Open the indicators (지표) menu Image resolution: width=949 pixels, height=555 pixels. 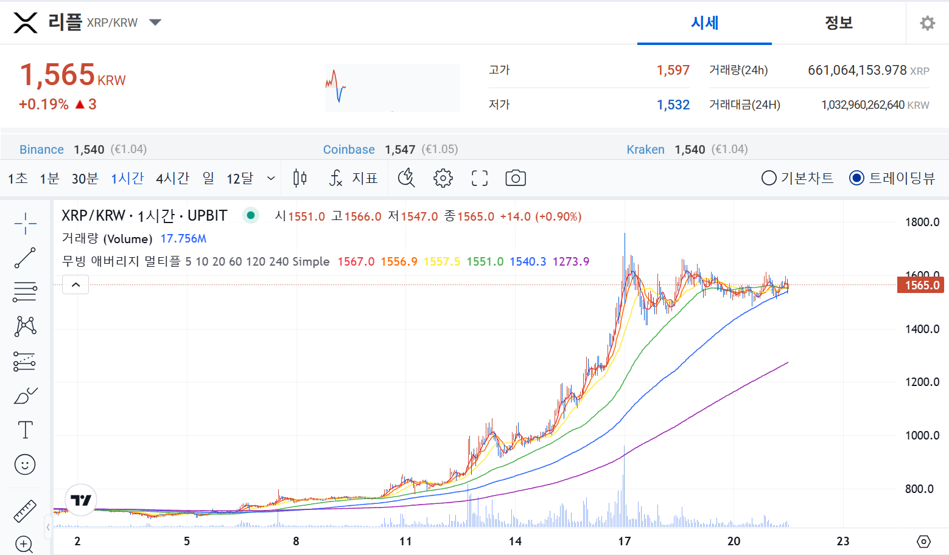pos(354,178)
